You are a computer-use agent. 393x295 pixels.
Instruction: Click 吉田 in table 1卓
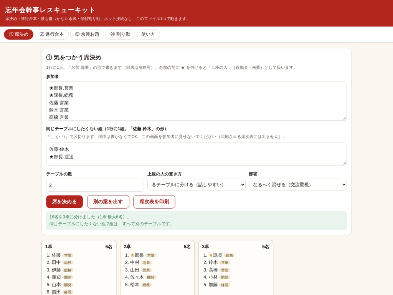point(56,292)
